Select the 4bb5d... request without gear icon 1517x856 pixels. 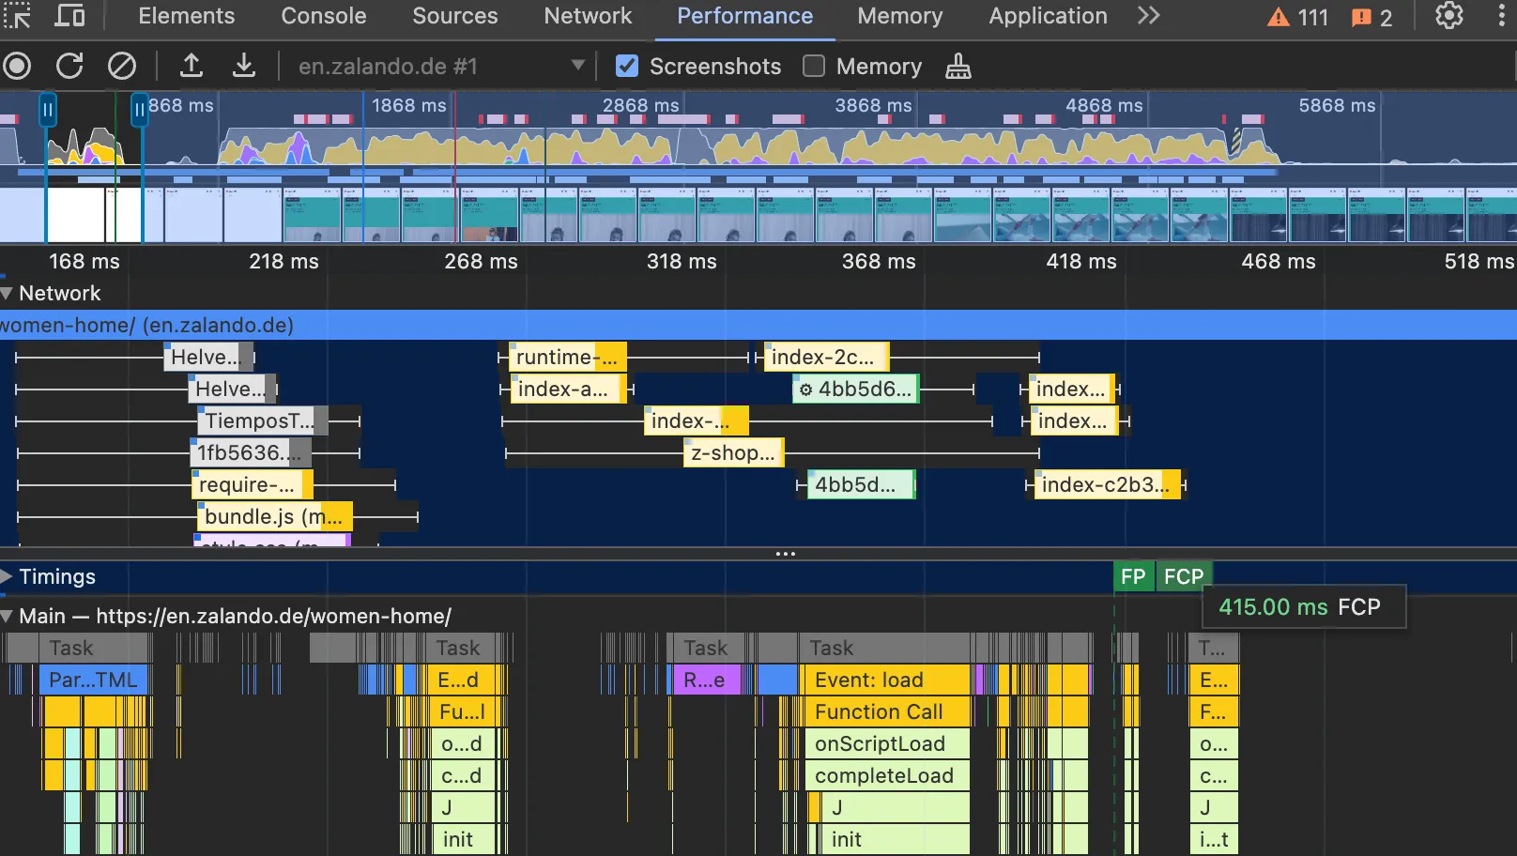[861, 484]
